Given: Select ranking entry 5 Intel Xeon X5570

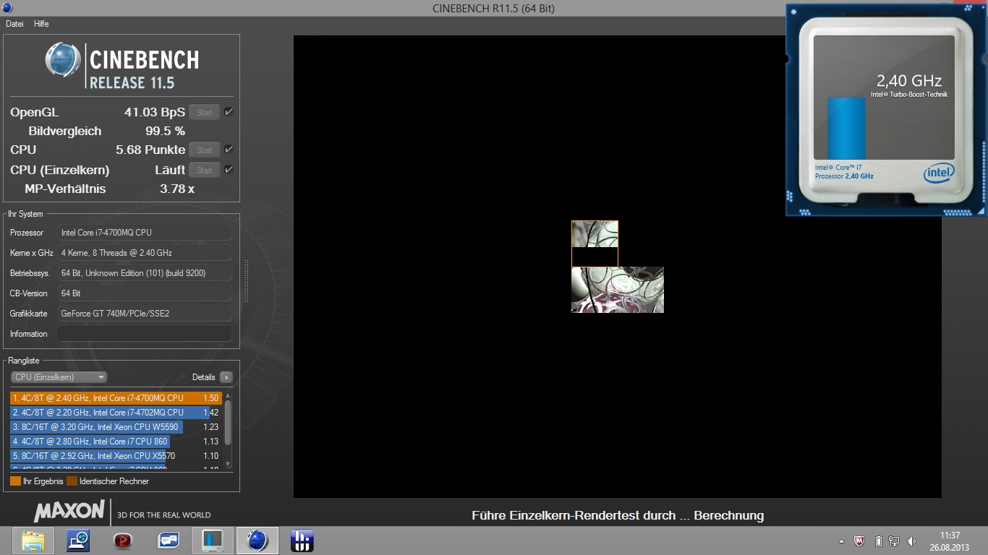Looking at the screenshot, I should (116, 456).
